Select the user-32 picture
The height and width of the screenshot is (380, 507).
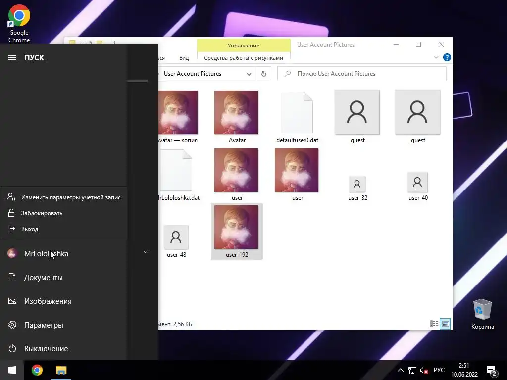(x=357, y=188)
